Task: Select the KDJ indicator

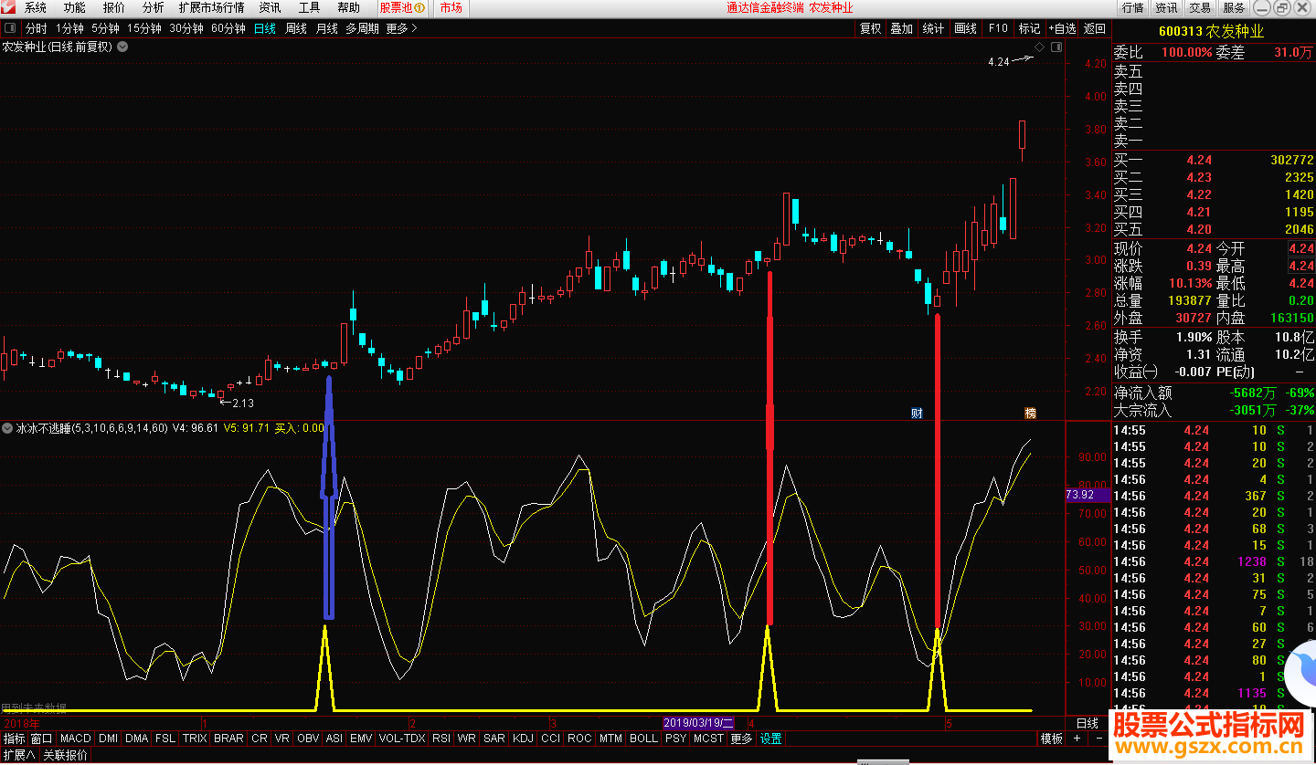Action: pos(523,739)
